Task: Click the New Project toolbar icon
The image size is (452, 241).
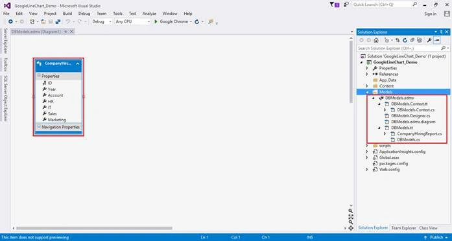Action: [32, 21]
